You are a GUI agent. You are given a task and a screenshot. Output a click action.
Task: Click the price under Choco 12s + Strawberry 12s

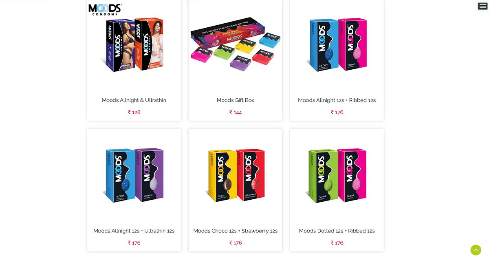236,243
